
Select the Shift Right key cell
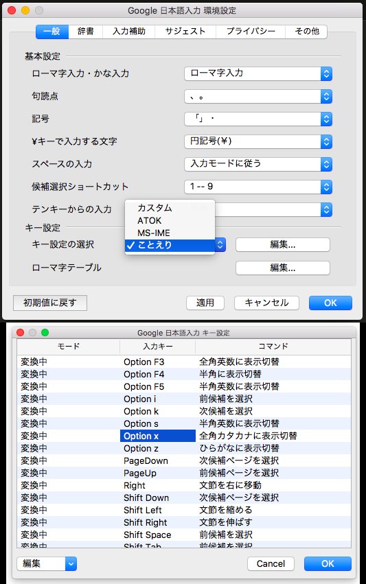[x=158, y=522]
